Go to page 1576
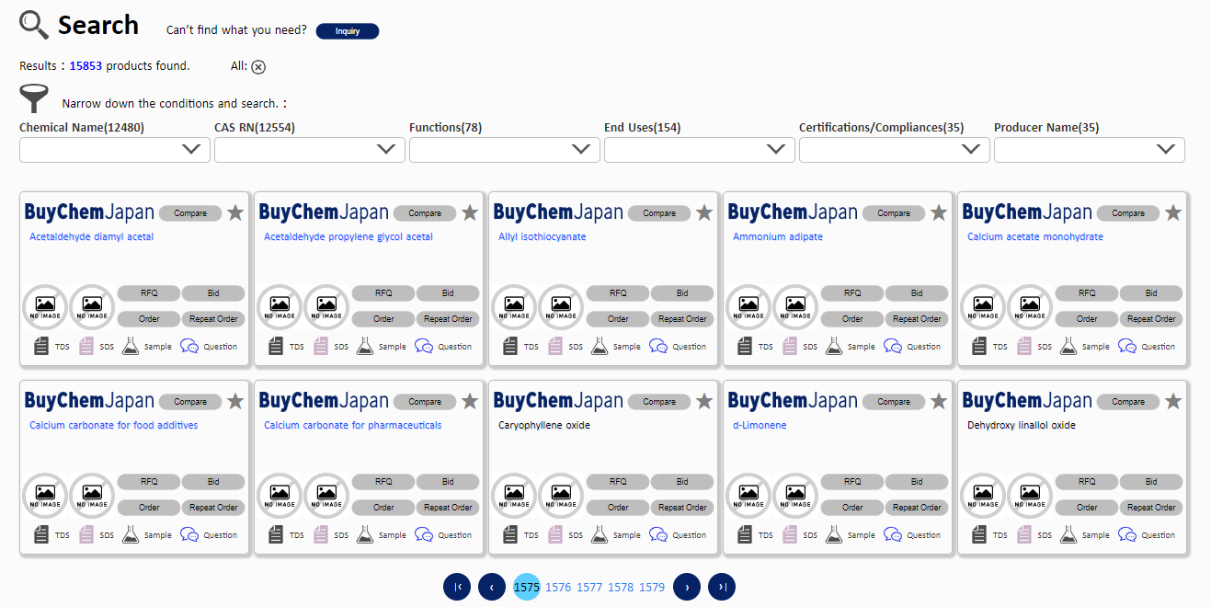Viewport: 1211px width, 607px height. click(x=558, y=587)
